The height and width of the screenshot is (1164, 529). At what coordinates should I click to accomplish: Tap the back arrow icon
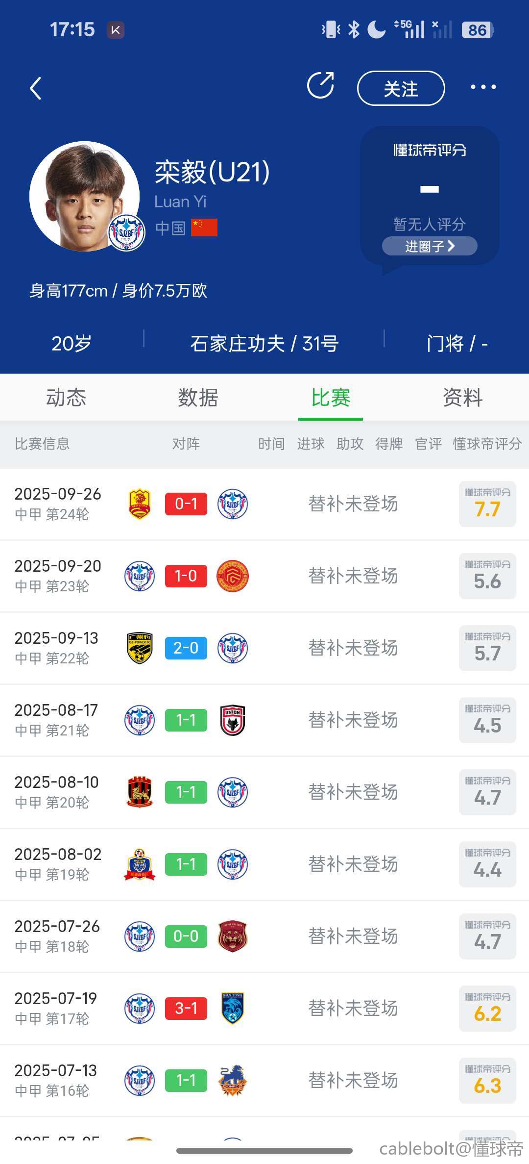click(x=36, y=89)
